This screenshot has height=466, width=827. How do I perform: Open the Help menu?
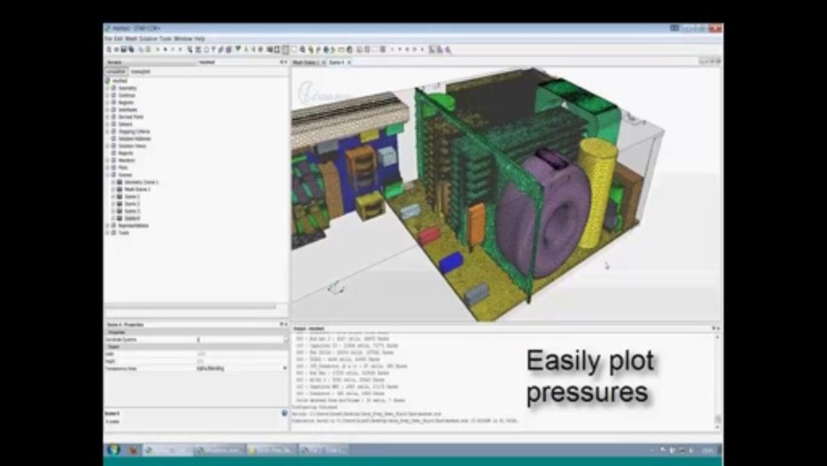click(x=200, y=39)
